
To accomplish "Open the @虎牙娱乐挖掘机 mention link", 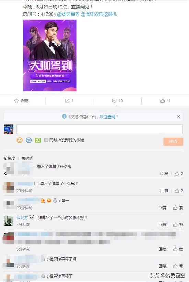I will point(99,14).
